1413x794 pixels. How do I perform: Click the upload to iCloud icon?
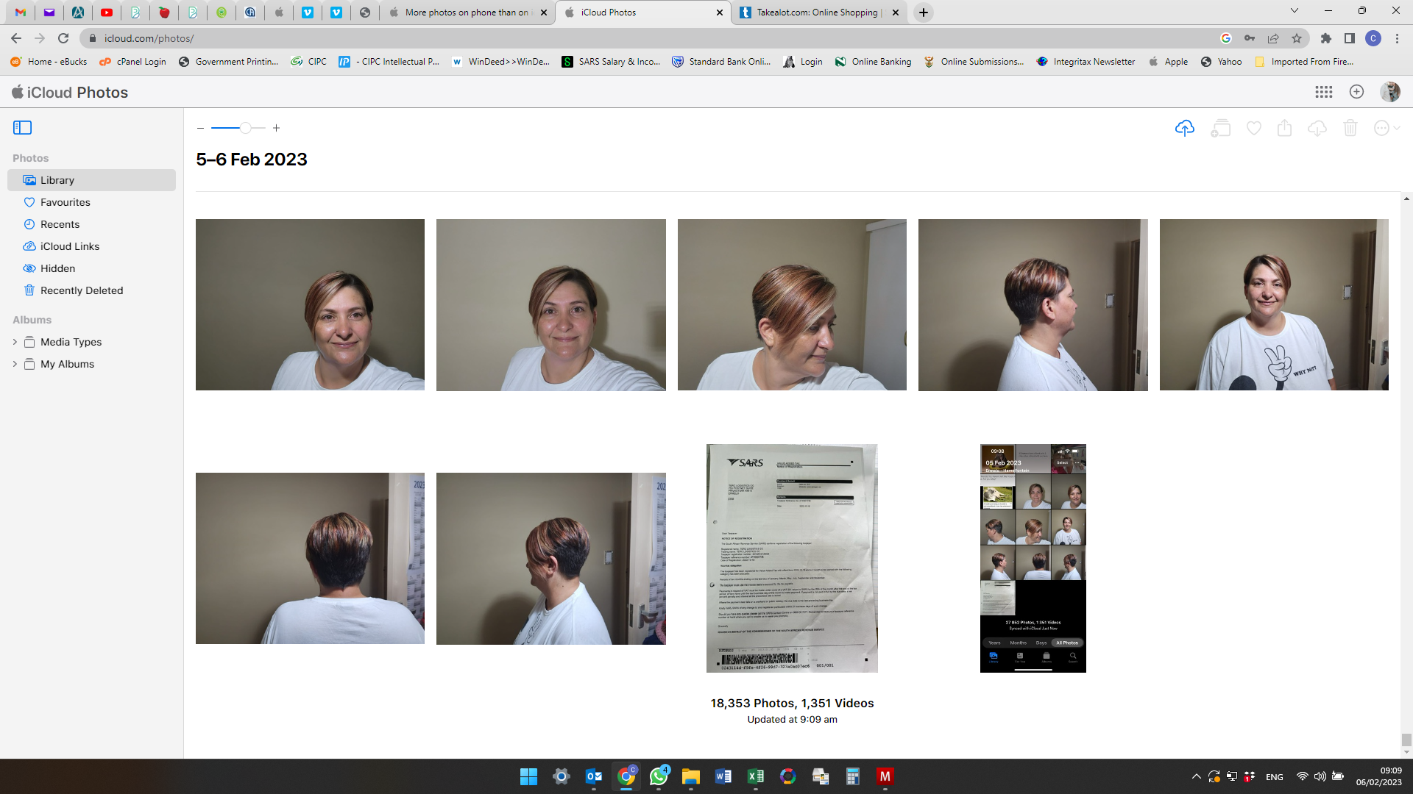(1185, 127)
